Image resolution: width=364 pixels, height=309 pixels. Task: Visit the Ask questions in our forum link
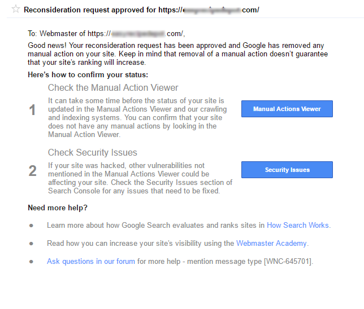pos(91,261)
